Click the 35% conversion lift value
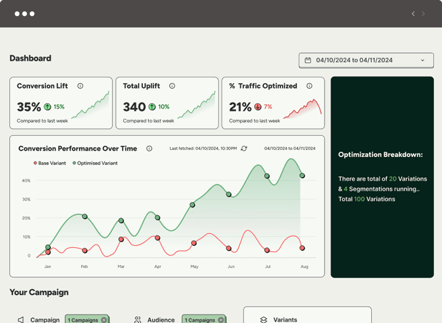The width and height of the screenshot is (442, 323). pyautogui.click(x=29, y=107)
